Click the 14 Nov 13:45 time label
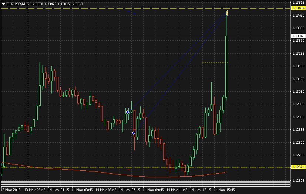Viewport: 306px width, 194px height. click(x=201, y=190)
